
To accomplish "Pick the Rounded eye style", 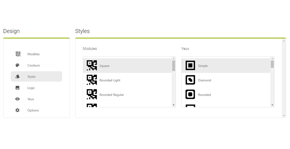I will coord(190,95).
